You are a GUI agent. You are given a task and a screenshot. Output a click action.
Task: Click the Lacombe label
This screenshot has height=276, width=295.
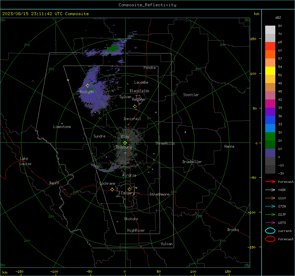tap(141, 82)
